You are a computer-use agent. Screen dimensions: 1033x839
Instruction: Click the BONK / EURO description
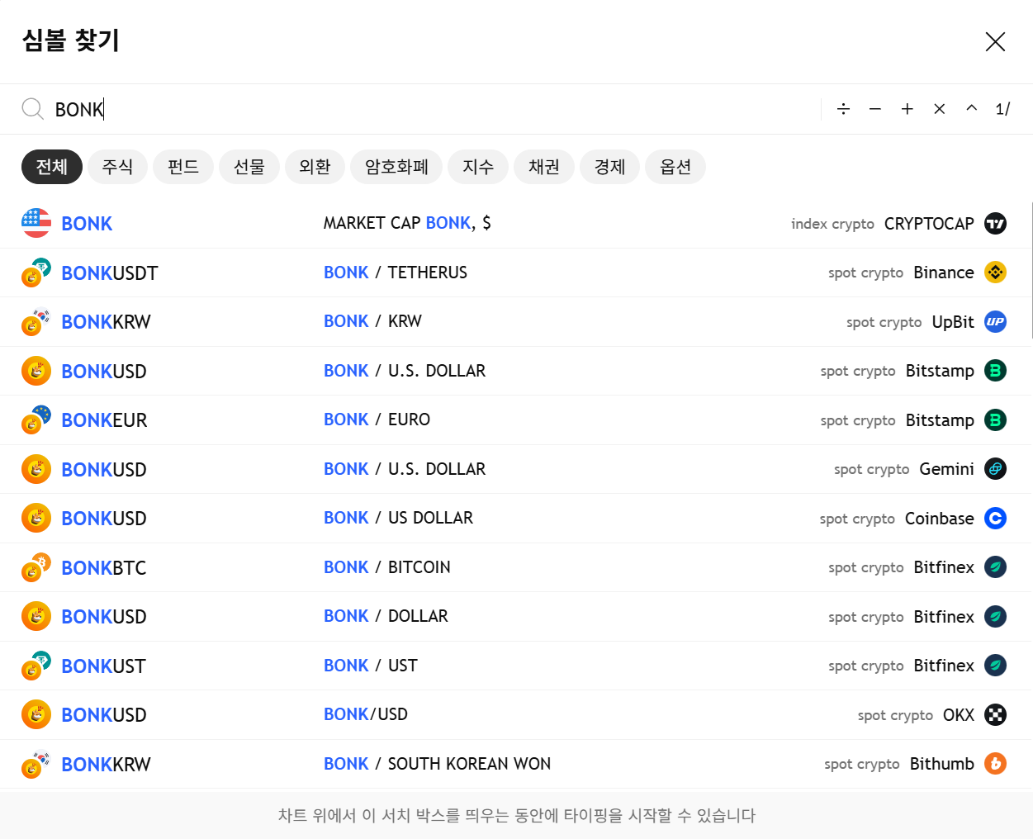pos(377,419)
